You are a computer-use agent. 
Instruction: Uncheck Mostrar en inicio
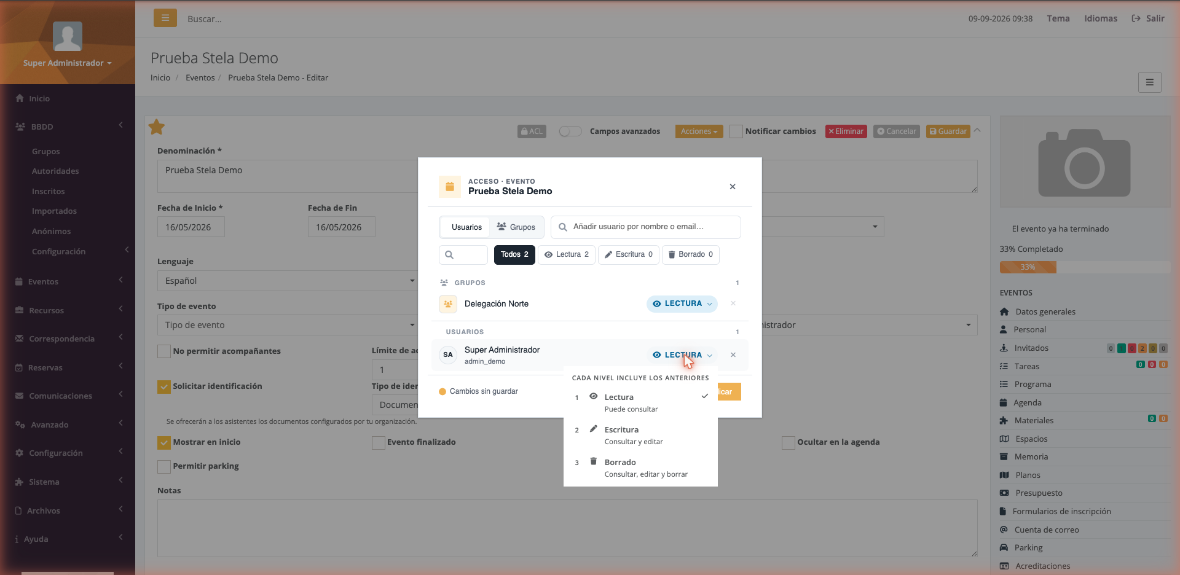click(x=164, y=442)
